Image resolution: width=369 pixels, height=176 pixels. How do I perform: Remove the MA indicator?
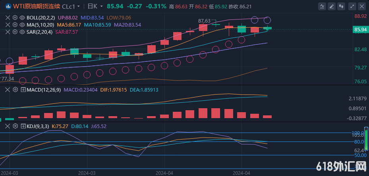tap(8, 25)
